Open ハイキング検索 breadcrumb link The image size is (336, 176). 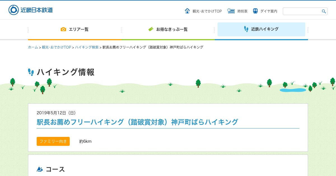pos(87,47)
